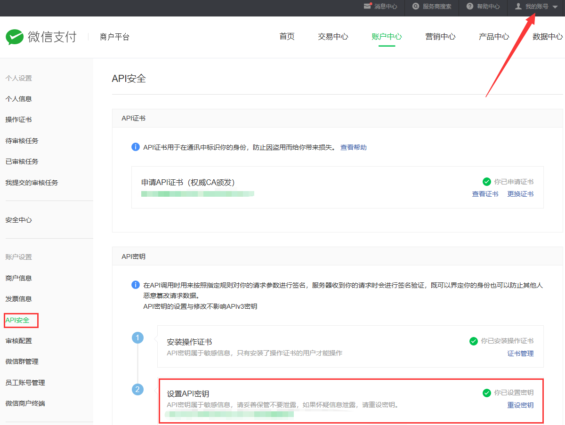Image resolution: width=565 pixels, height=425 pixels.
Task: Open 发票信息 in the sidebar
Action: (19, 299)
